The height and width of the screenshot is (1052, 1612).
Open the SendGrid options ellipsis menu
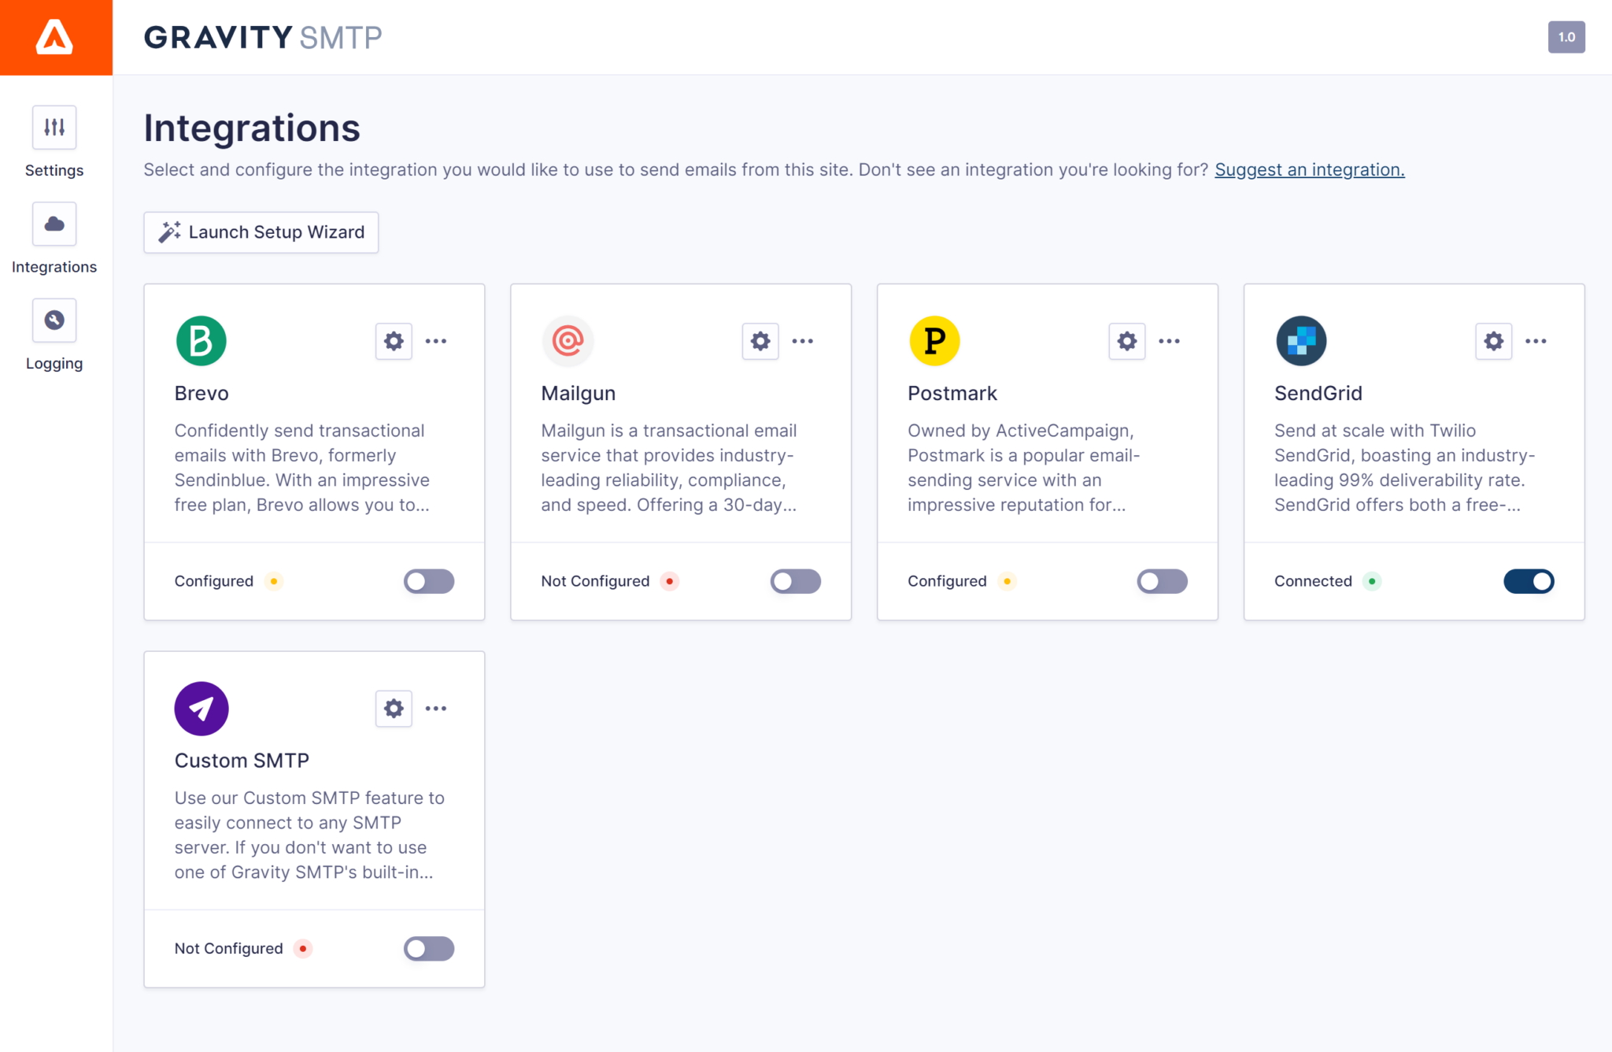click(x=1536, y=341)
